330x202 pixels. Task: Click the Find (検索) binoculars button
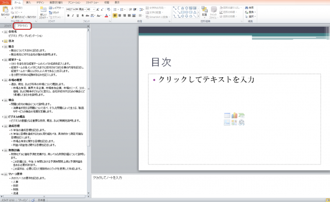(250, 8)
